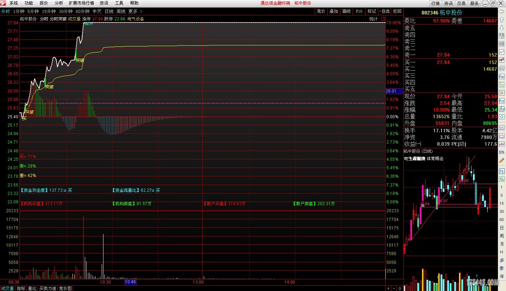Click the green refresh icon below F5
This screenshot has width=506, height=291.
click(x=501, y=179)
